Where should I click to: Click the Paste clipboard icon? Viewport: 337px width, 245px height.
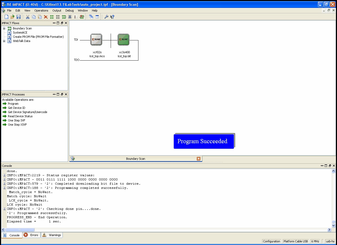tap(40, 17)
